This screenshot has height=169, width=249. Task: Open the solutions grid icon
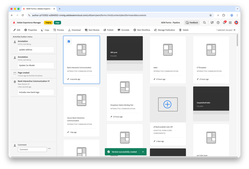click(x=230, y=23)
